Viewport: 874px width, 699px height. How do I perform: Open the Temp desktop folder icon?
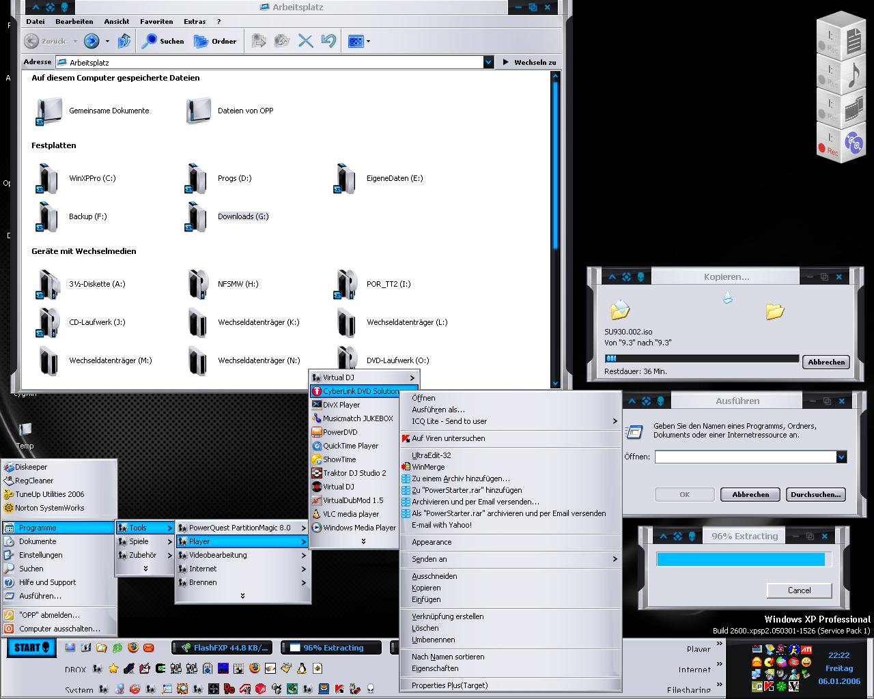(x=25, y=430)
